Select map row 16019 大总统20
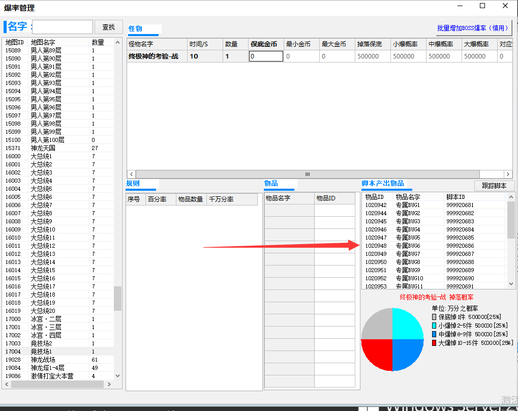The height and width of the screenshot is (411, 518). tap(58, 311)
